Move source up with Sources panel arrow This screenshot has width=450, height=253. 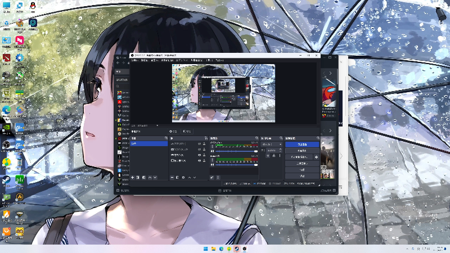pos(190,178)
